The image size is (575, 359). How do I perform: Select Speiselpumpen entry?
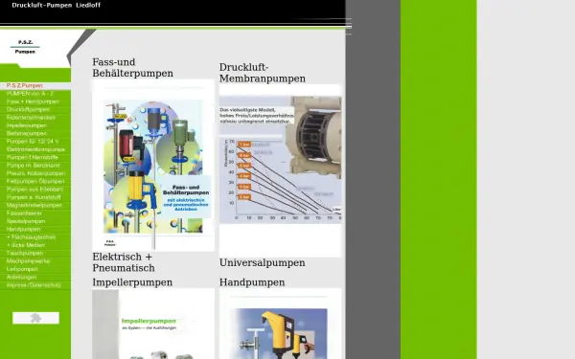pyautogui.click(x=35, y=221)
